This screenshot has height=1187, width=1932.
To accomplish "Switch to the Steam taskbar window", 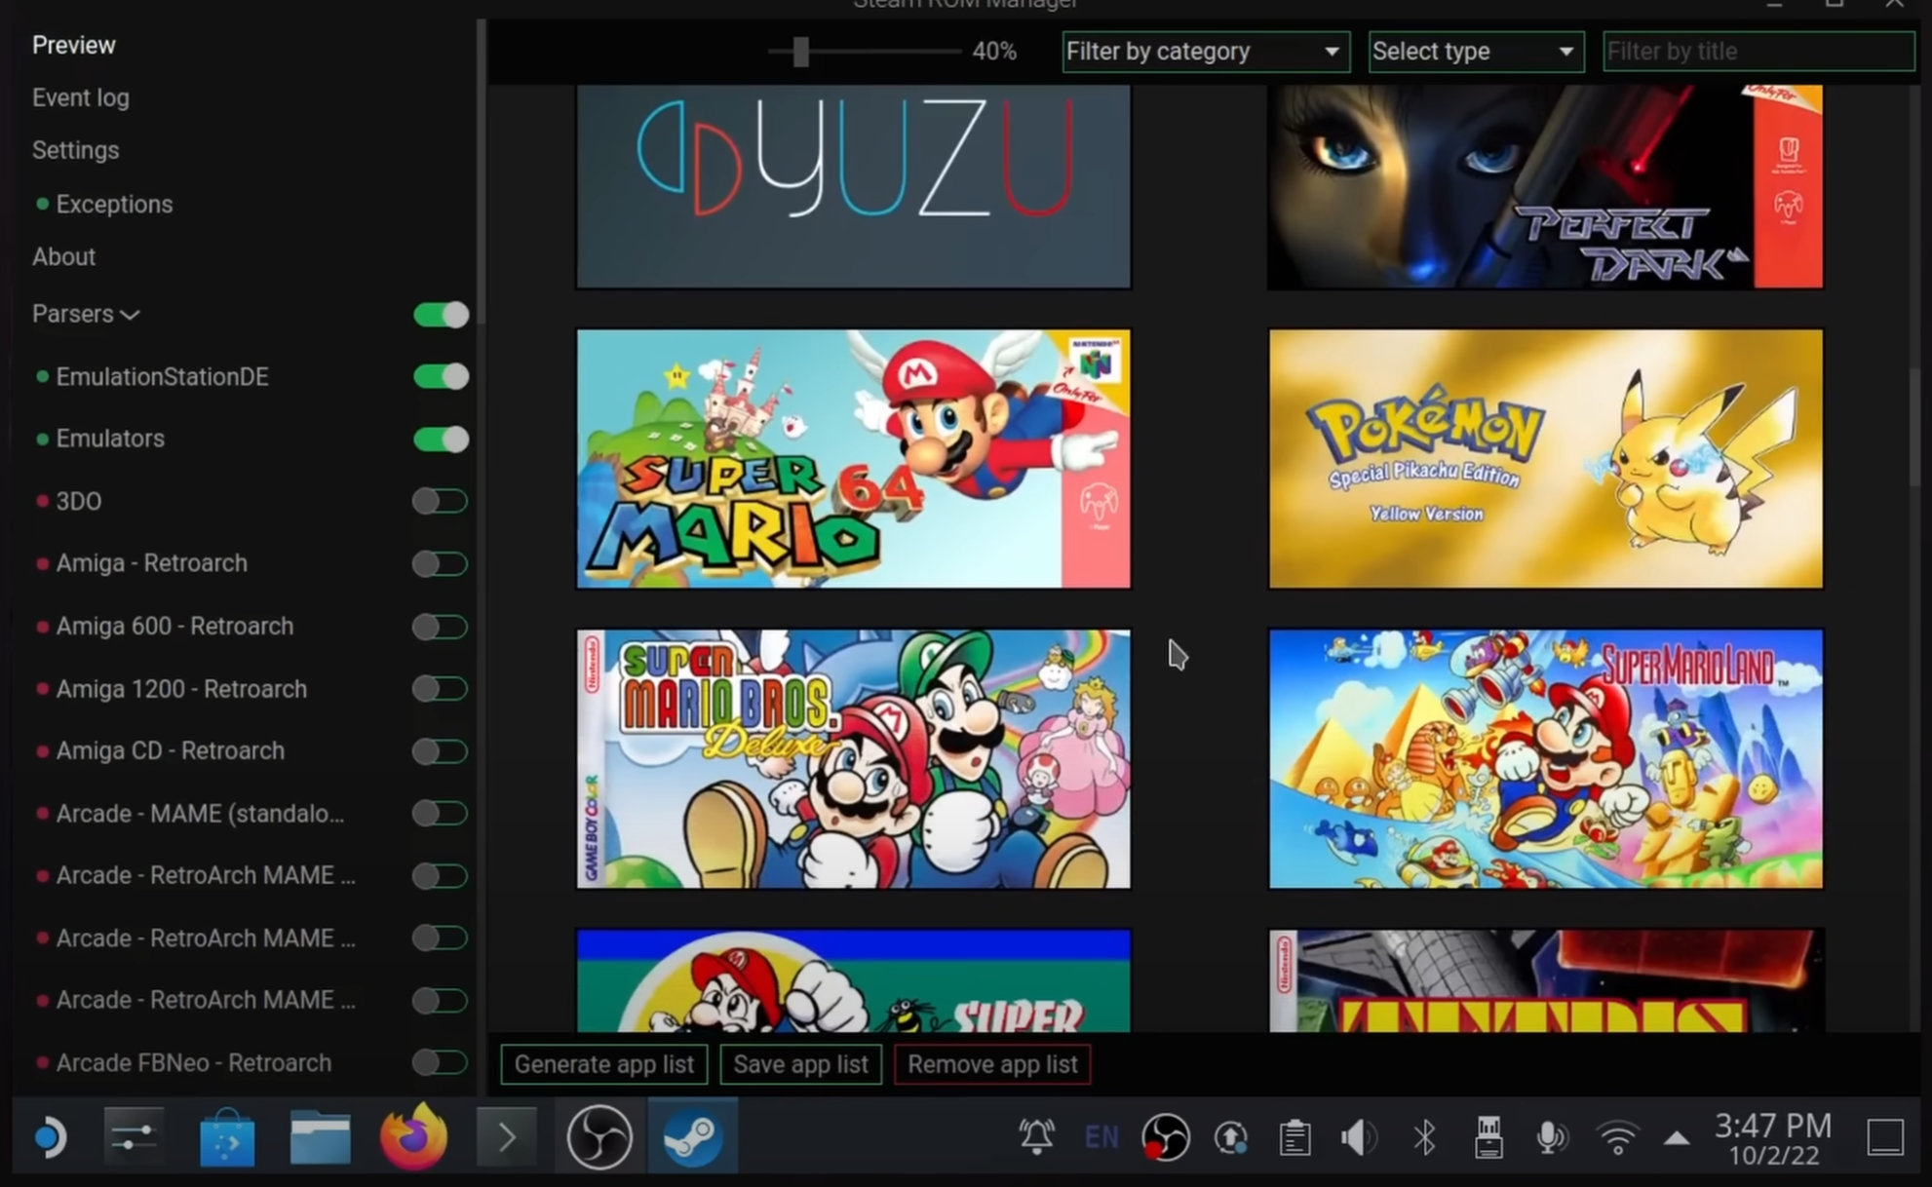I will pyautogui.click(x=692, y=1137).
